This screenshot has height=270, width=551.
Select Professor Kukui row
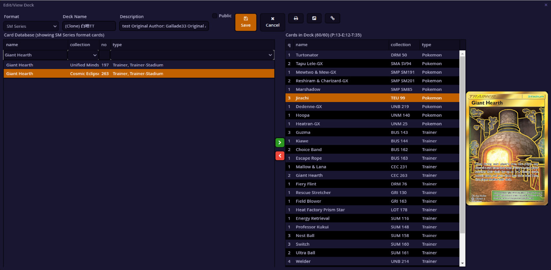[372, 227]
